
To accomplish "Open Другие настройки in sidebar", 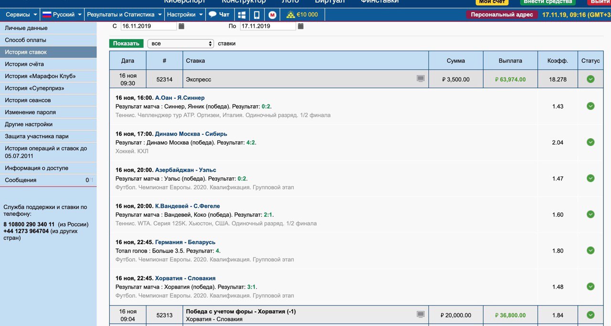I will tap(48, 124).
